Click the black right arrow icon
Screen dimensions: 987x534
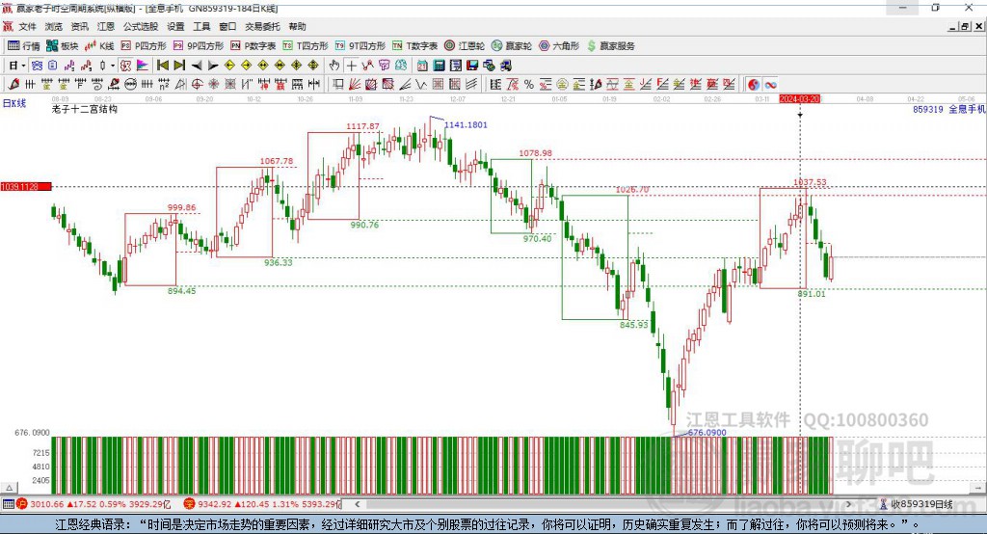(x=213, y=66)
